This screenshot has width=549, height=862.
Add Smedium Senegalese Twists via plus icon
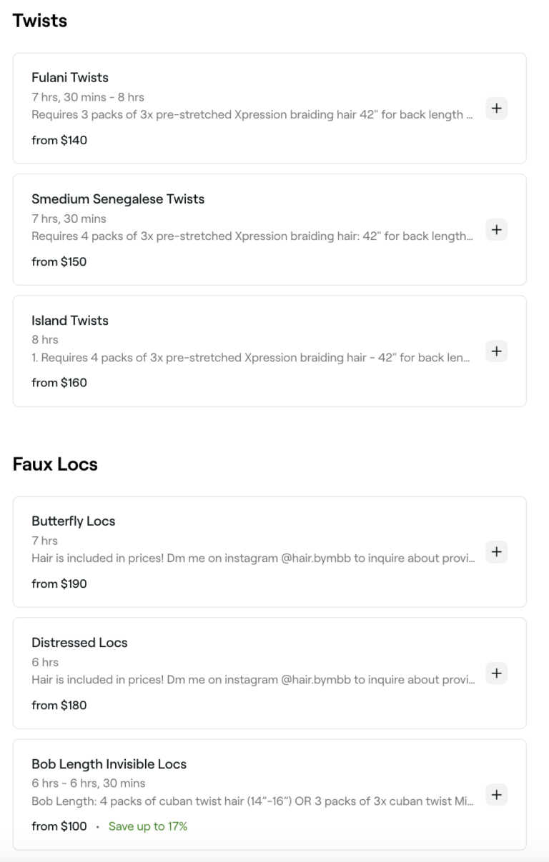point(497,230)
